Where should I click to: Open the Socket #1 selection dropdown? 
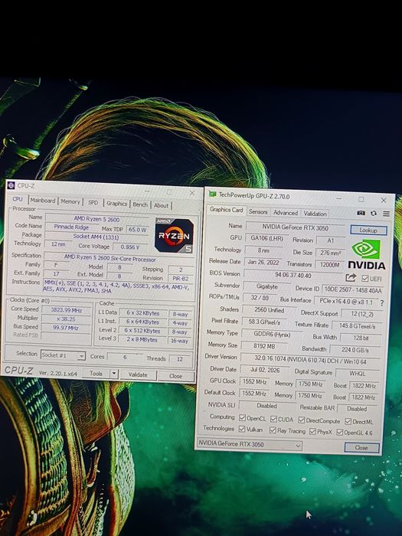pyautogui.click(x=63, y=355)
